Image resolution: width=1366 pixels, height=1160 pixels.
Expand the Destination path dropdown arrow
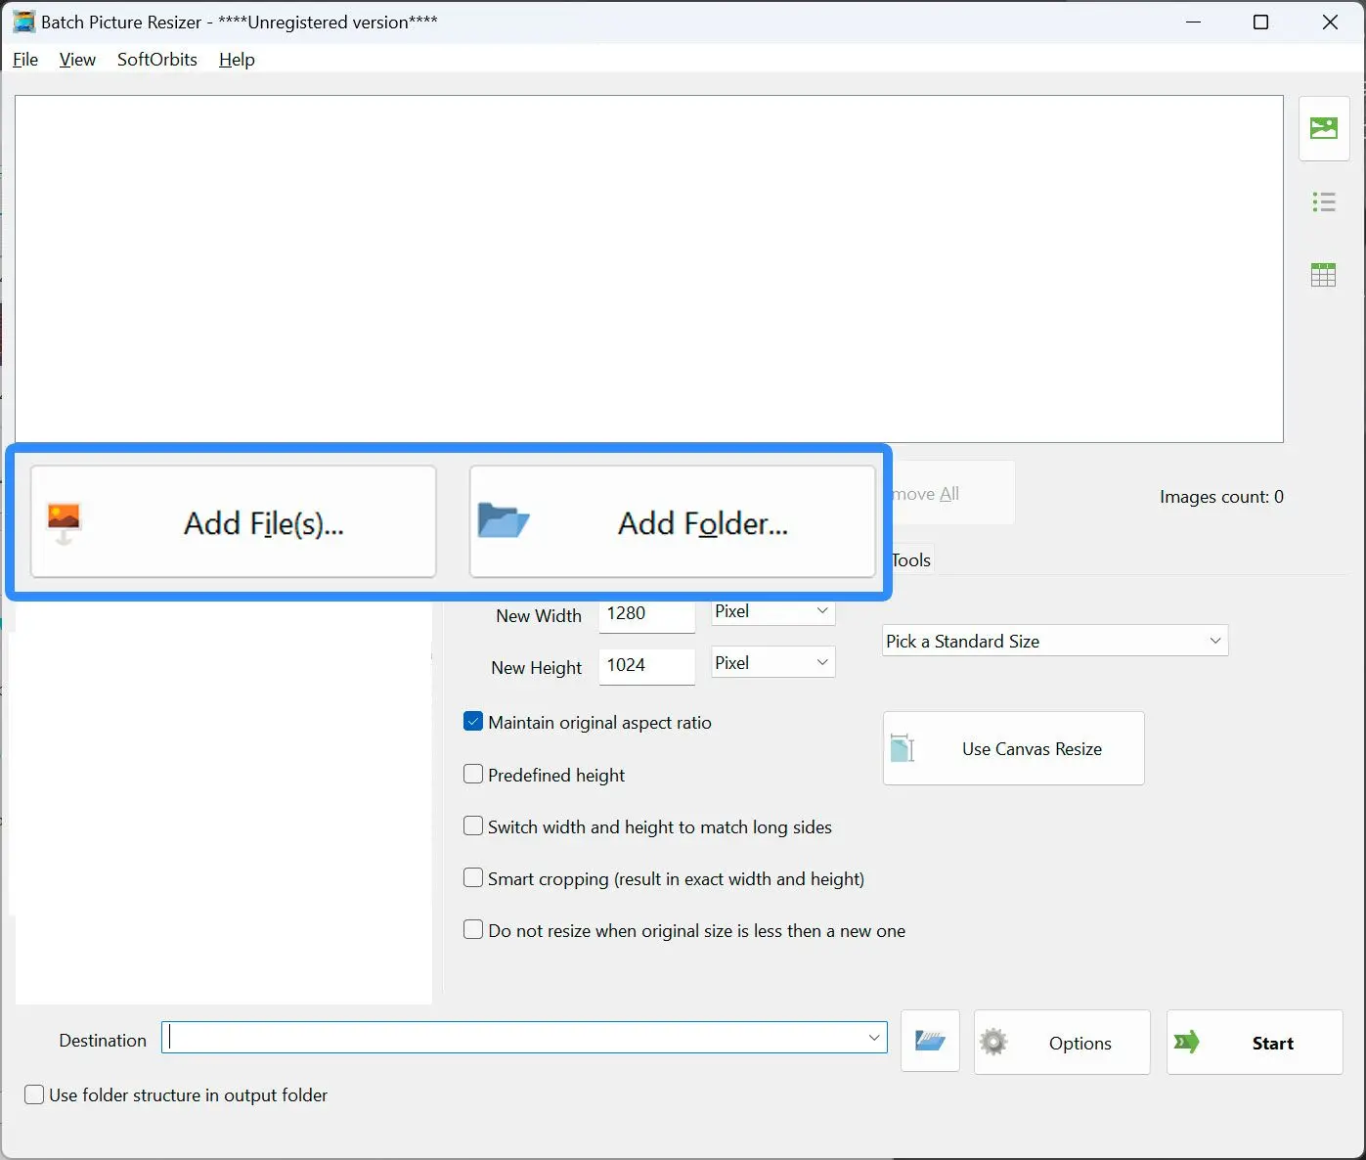(874, 1038)
